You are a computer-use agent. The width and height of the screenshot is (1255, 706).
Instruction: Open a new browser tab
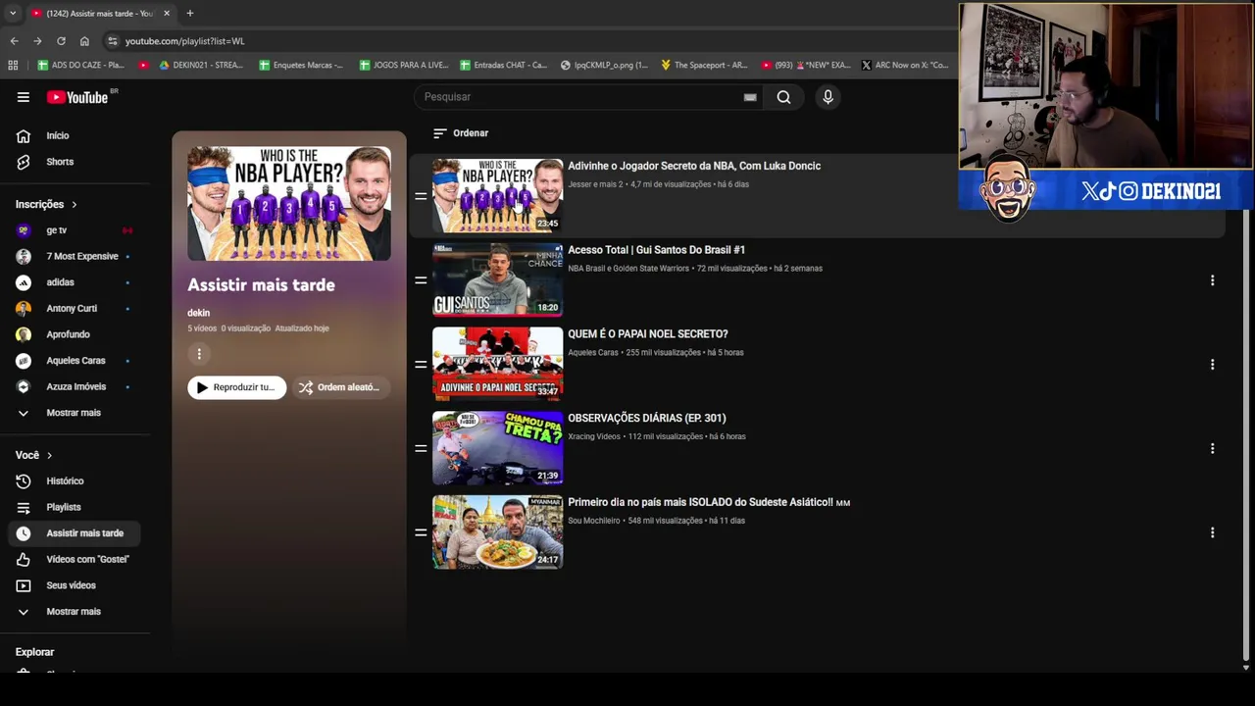click(189, 13)
